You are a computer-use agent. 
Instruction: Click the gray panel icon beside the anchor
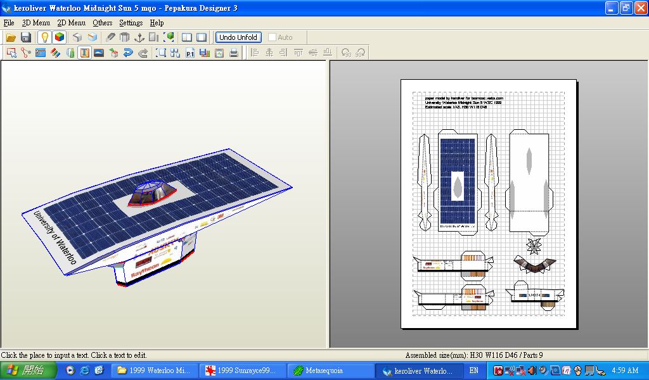click(154, 37)
